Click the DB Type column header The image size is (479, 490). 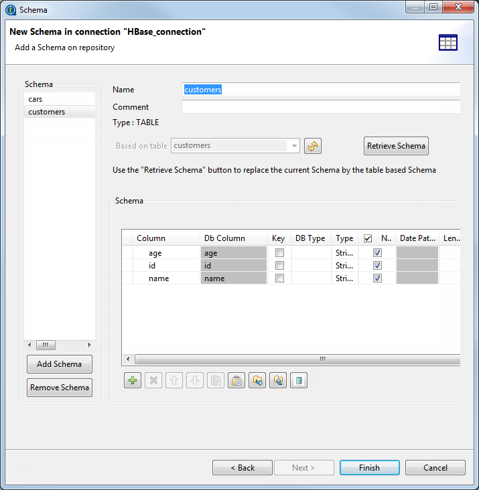310,238
